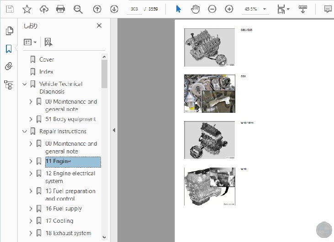Expand the 17 Cooling bookmark
334x242 pixels.
pos(31,221)
